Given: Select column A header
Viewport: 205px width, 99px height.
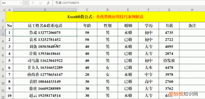Looking at the screenshot, I should (9, 10).
